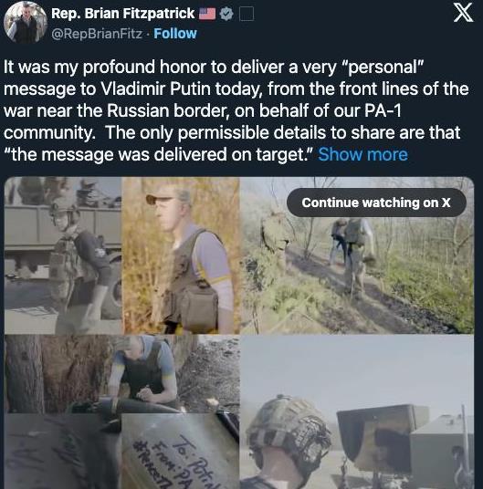Click the square affiliation badge icon
This screenshot has width=483, height=489.
click(247, 14)
